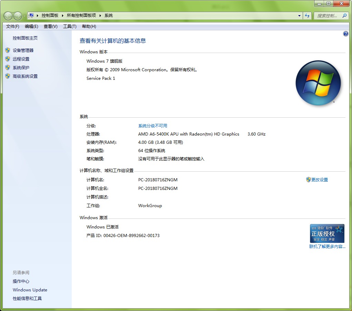Screen dimensions: 352x311
Task: Click the 版权所有 2009 Microsoft Corporation line
Action: coord(142,70)
